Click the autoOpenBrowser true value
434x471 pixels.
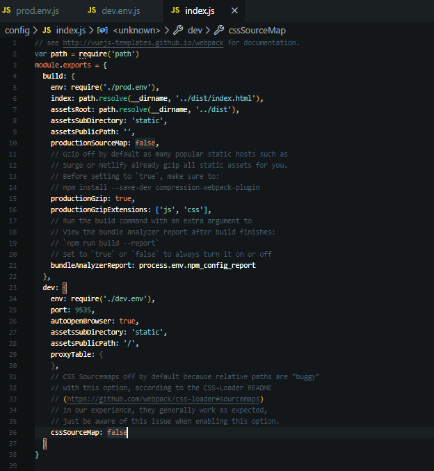coord(127,321)
